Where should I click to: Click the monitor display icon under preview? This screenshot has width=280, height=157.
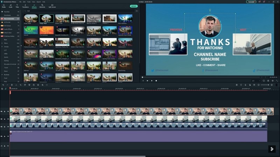264,81
